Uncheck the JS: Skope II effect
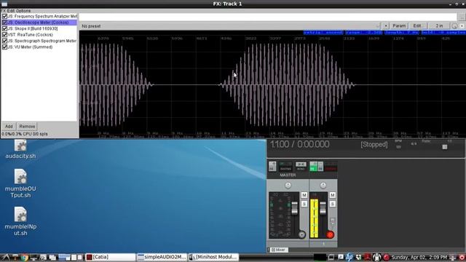This screenshot has width=466, height=262. [x=4, y=28]
